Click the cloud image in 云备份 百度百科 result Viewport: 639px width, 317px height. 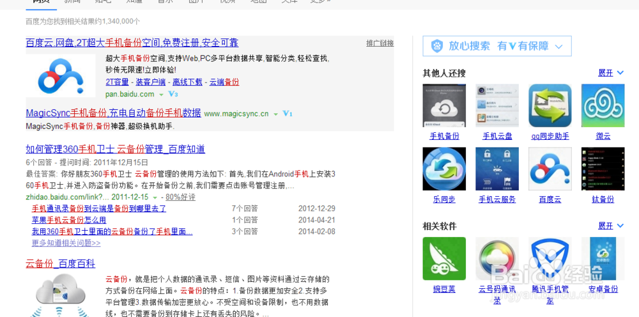click(x=61, y=294)
